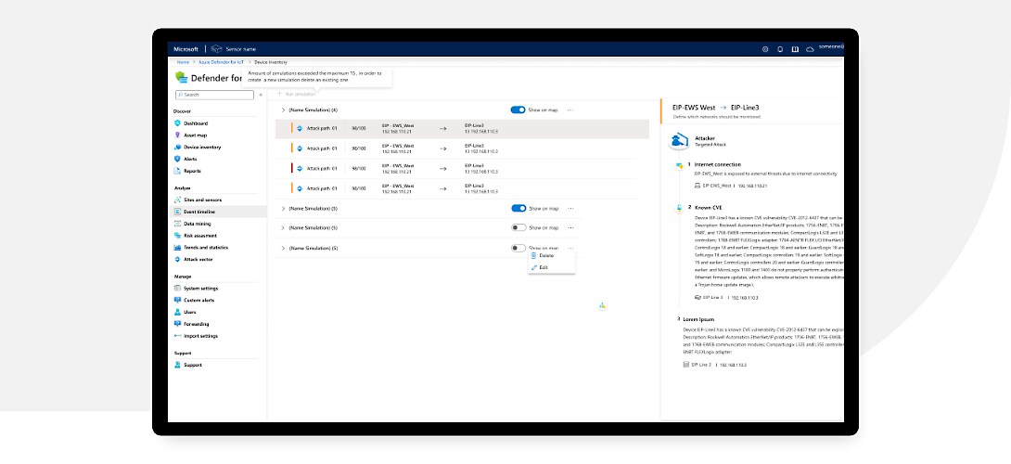Click the sidebar Search field
The image size is (1011, 464).
214,95
